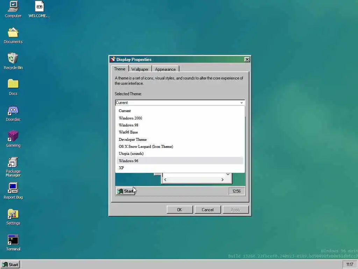Click Cancel in Display Properties
Image resolution: width=358 pixels, height=269 pixels.
[x=208, y=210]
